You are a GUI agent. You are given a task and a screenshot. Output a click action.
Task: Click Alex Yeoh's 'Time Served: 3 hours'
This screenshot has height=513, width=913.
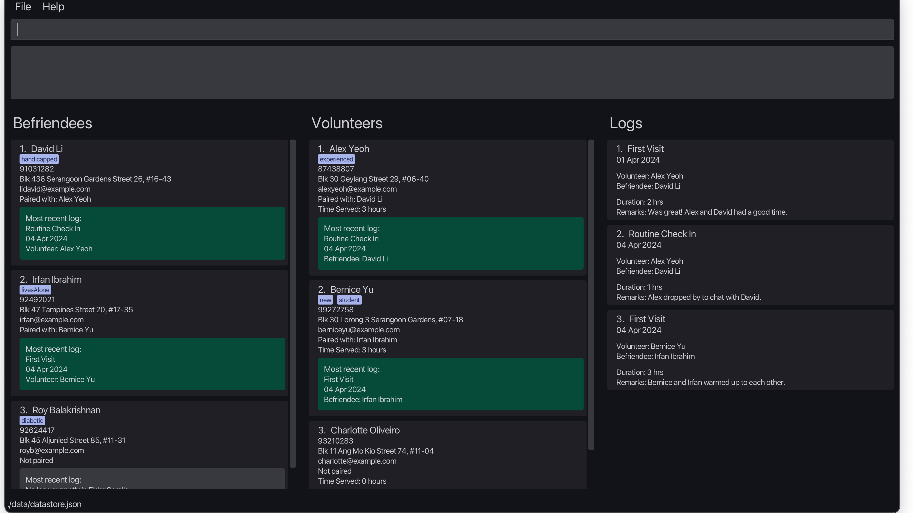(x=352, y=209)
